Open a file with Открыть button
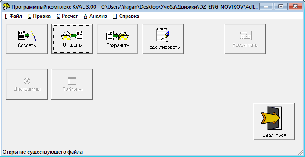305x157 pixels. (72, 39)
